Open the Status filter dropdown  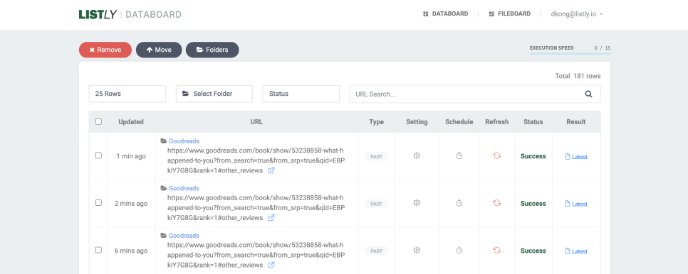pyautogui.click(x=301, y=94)
